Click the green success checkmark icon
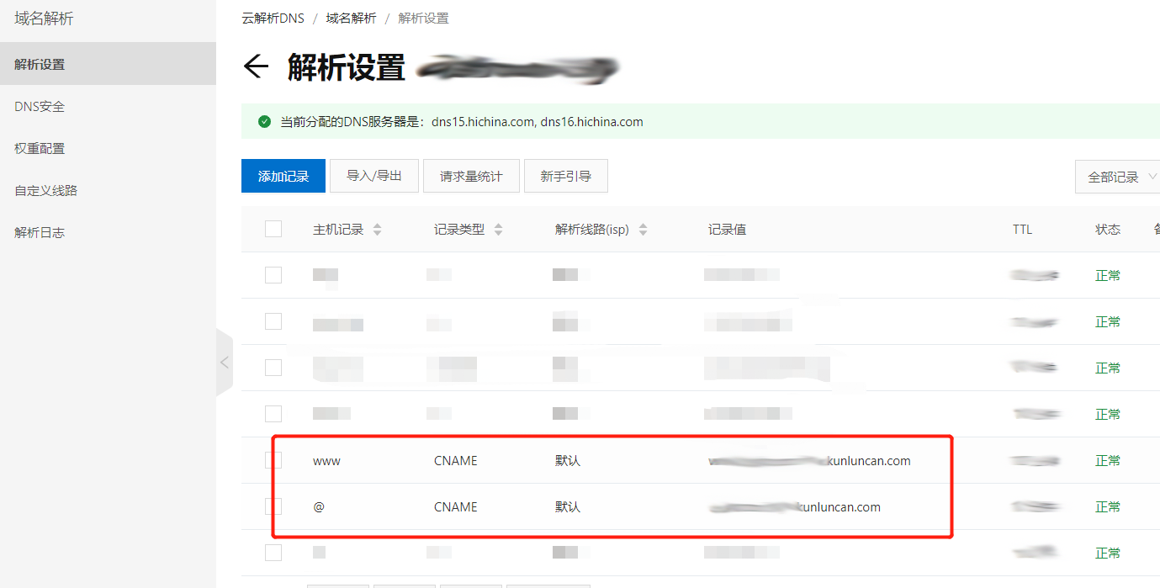This screenshot has width=1160, height=588. 264,121
